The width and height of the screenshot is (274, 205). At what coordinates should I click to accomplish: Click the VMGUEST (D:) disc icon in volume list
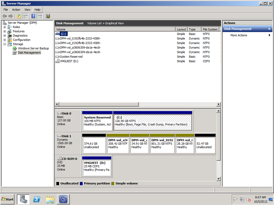(x=57, y=61)
